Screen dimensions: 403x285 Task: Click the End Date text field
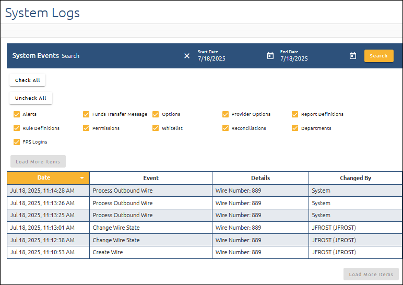pyautogui.click(x=312, y=58)
